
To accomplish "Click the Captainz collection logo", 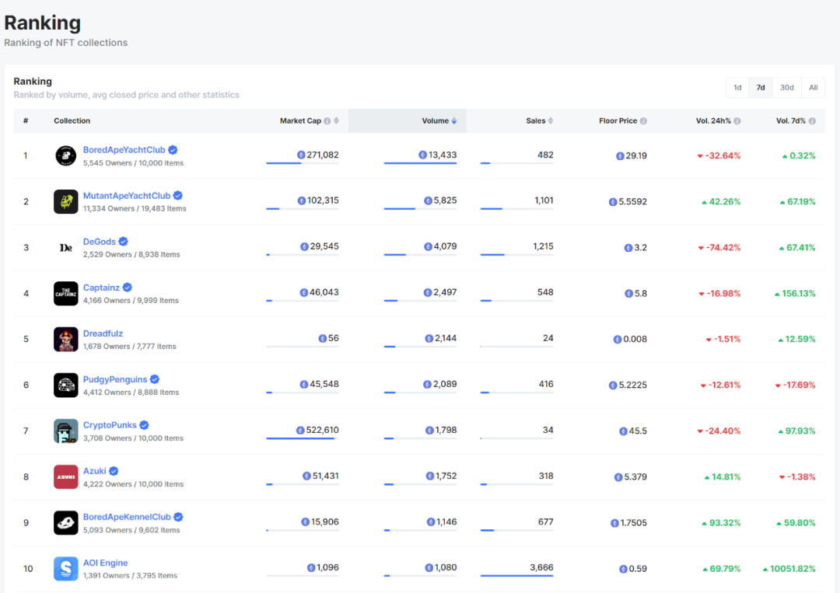I will 66,293.
